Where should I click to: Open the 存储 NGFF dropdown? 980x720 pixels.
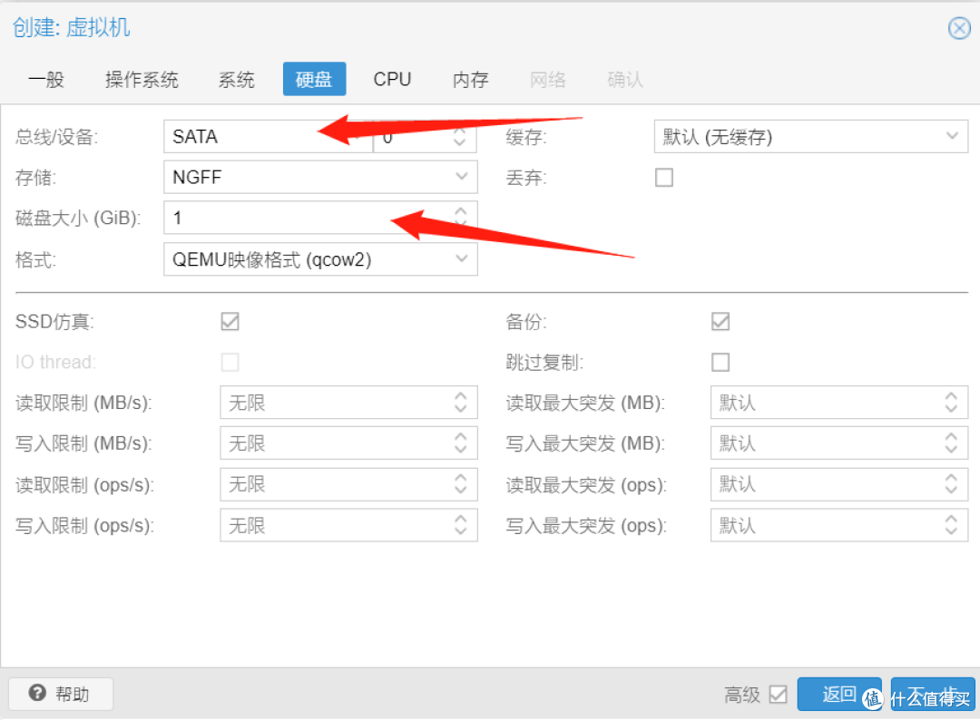461,177
